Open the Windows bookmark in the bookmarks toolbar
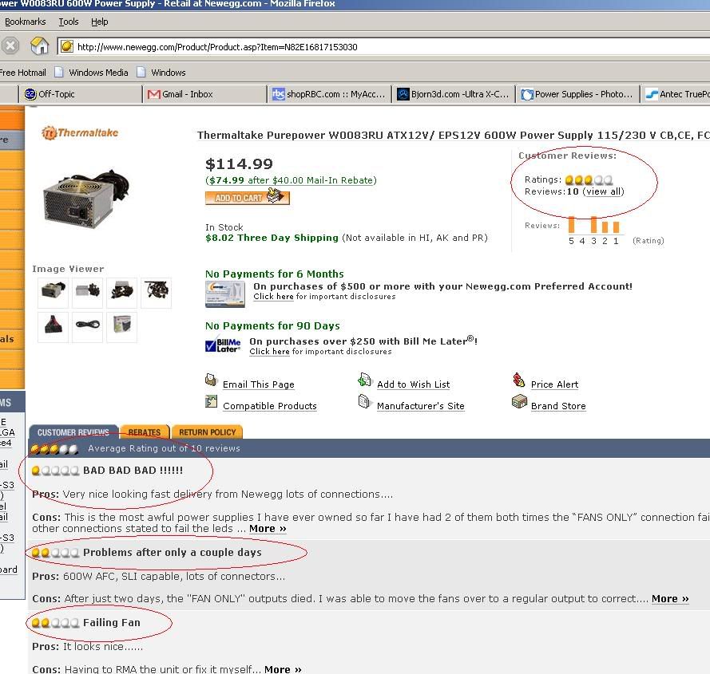The image size is (710, 674). click(161, 73)
